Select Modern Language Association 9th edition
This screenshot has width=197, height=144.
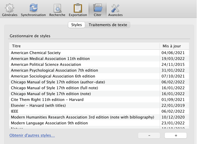(x=49, y=123)
